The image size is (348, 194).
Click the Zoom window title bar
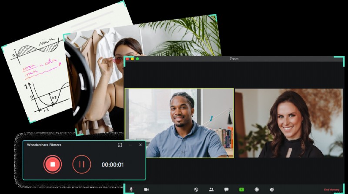[x=234, y=58]
